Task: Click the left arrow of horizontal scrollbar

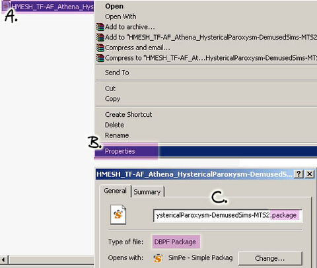Action: (4, 259)
